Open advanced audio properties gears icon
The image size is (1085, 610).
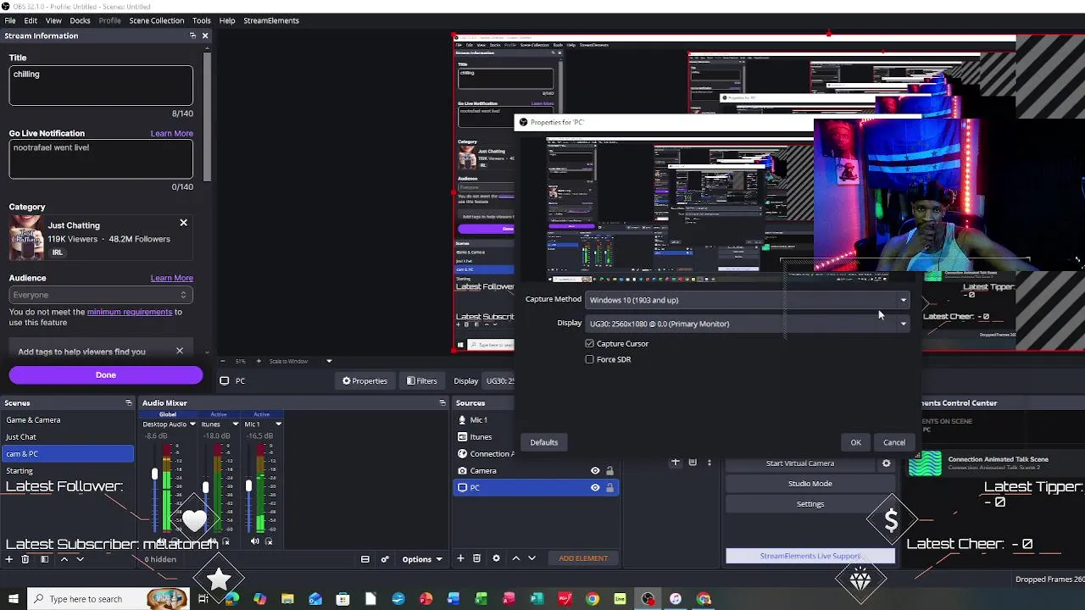pyautogui.click(x=385, y=559)
